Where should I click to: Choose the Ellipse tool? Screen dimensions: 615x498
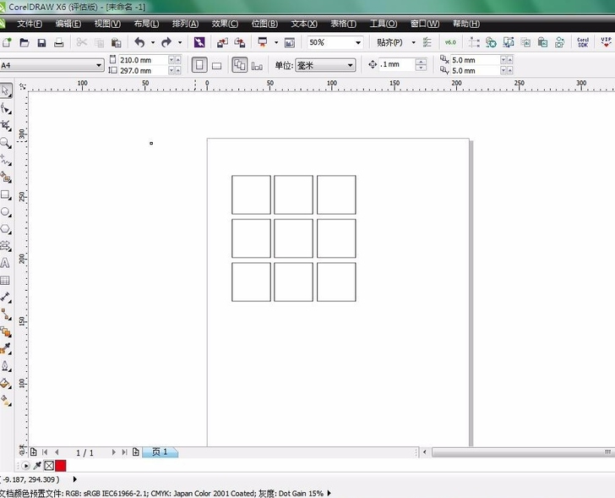point(6,211)
